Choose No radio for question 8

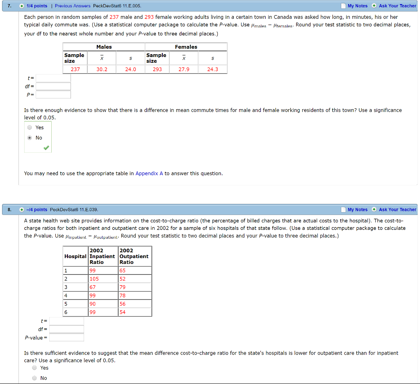coord(34,378)
